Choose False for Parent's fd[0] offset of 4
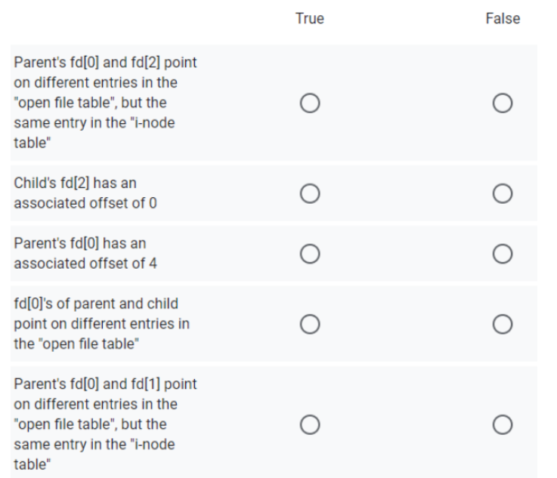Image resolution: width=557 pixels, height=478 pixels. pyautogui.click(x=503, y=251)
